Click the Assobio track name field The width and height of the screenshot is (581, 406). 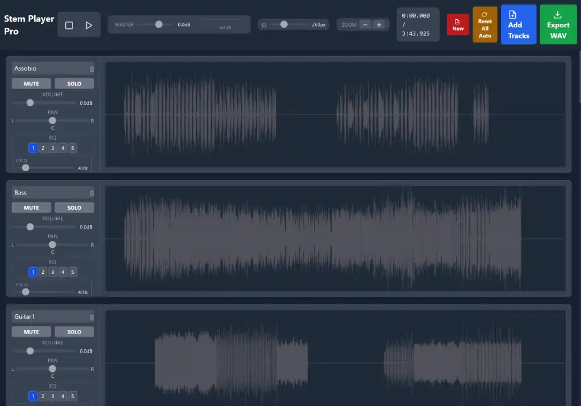(x=50, y=69)
